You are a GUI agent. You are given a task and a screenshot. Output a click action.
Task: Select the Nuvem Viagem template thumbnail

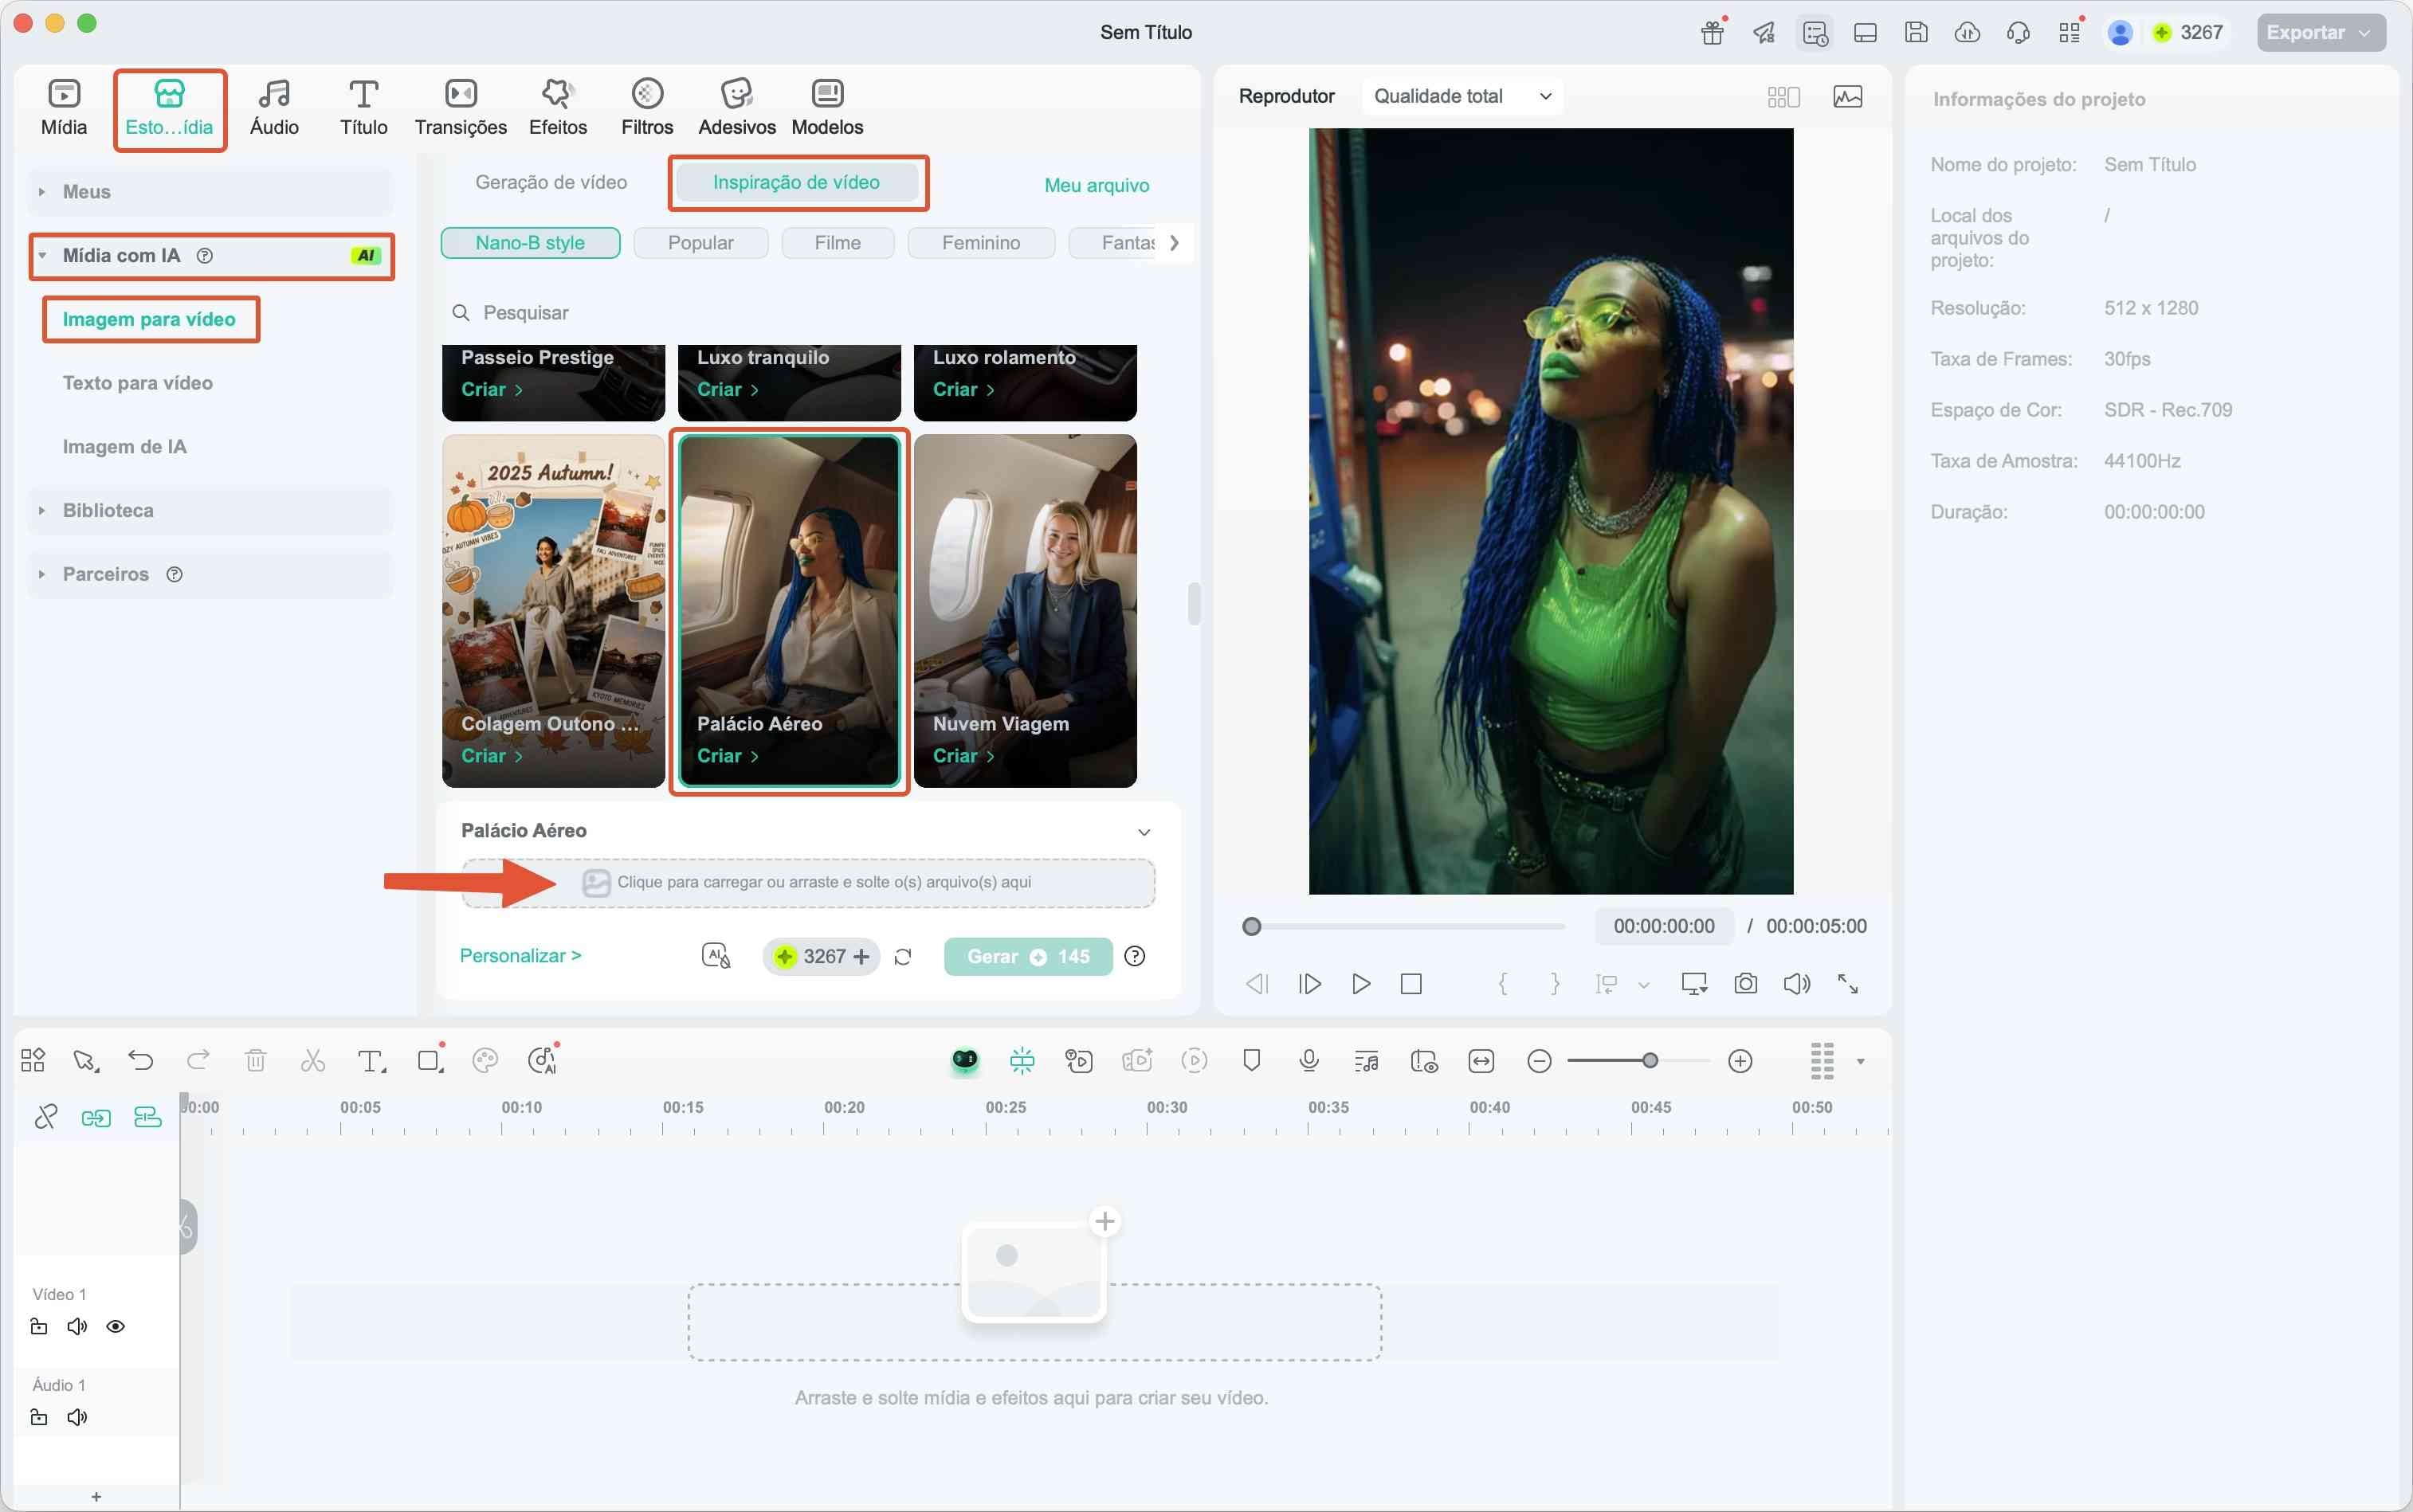coord(1025,610)
